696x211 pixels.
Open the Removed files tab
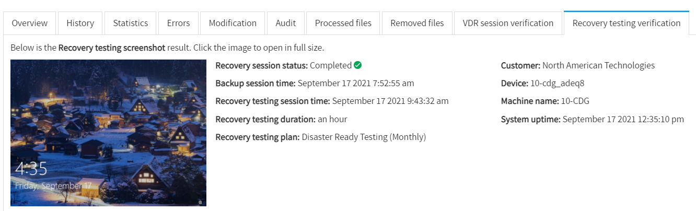417,23
